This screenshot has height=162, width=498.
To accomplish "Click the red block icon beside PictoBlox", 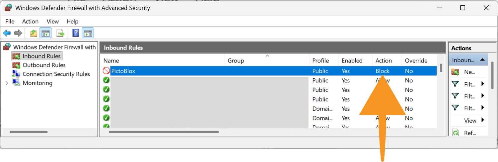I will (x=106, y=71).
